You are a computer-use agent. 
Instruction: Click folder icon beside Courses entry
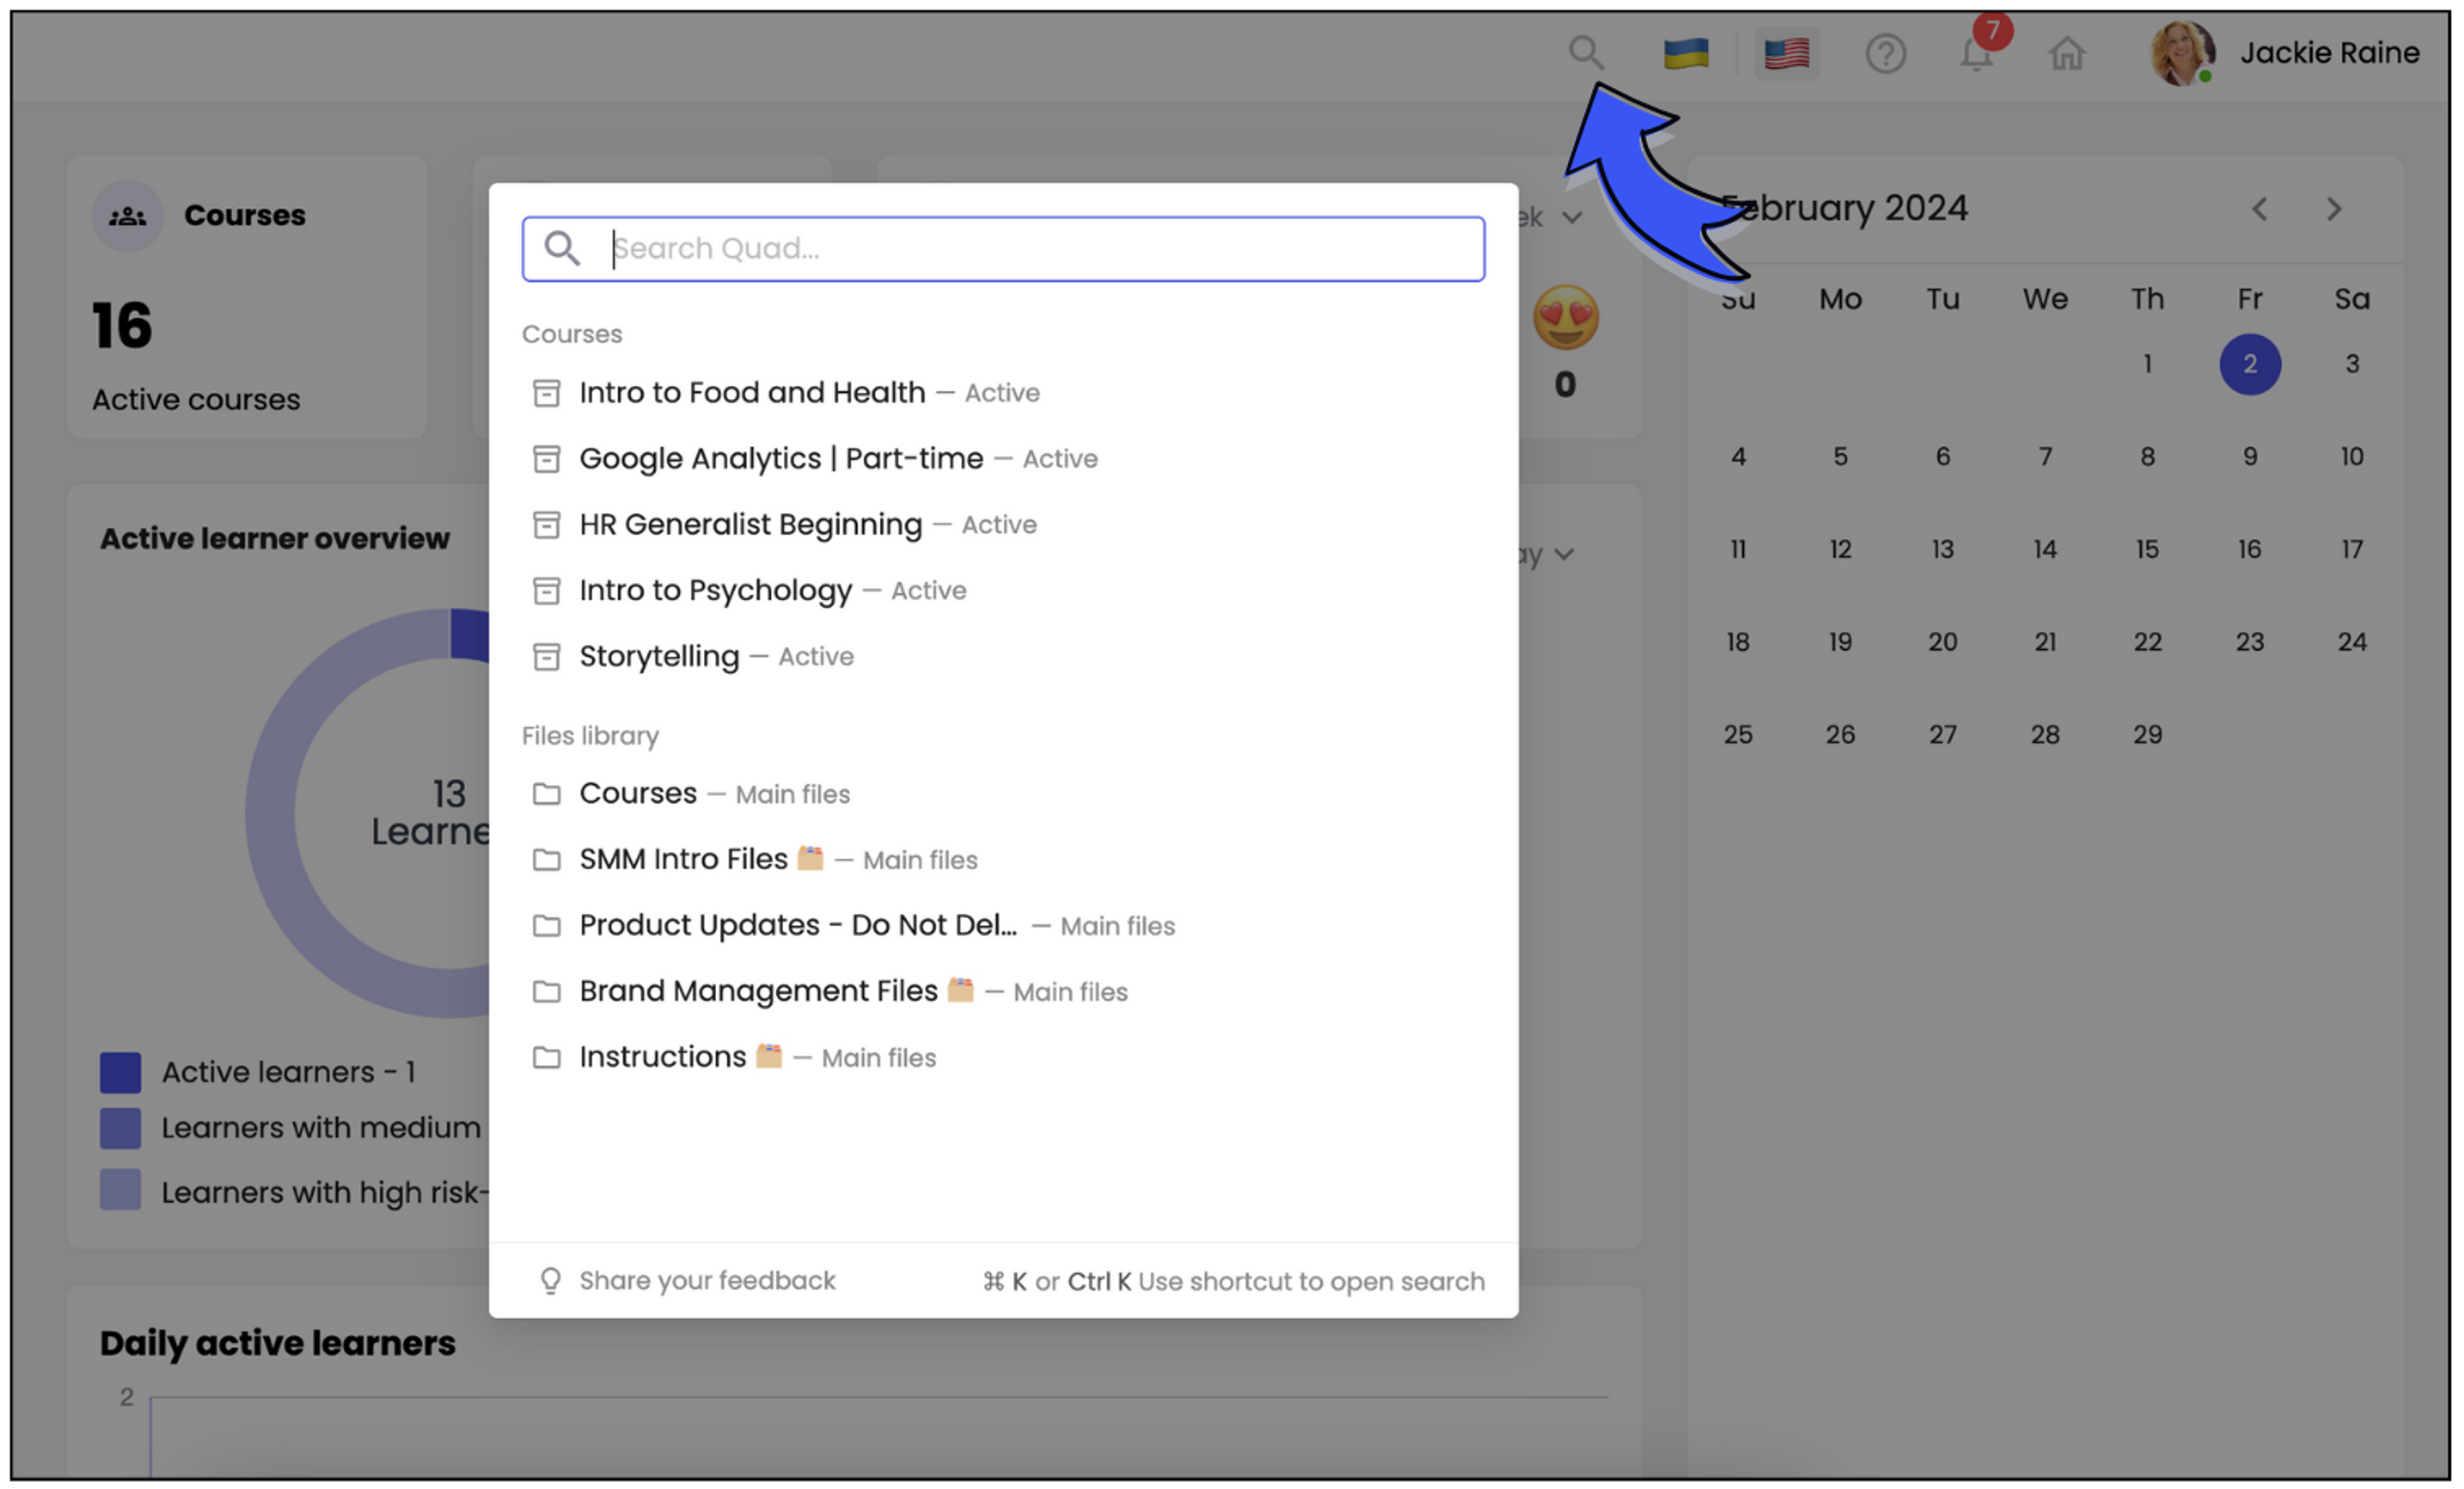(x=546, y=794)
